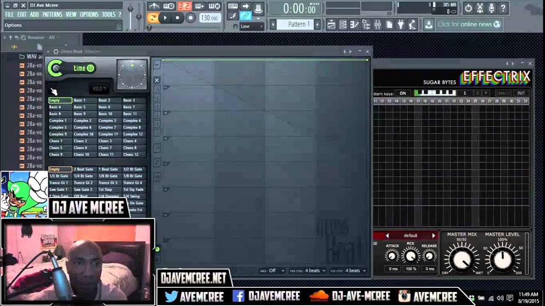Image resolution: width=545 pixels, height=306 pixels.
Task: Click the Click for online news bar
Action: (x=469, y=25)
